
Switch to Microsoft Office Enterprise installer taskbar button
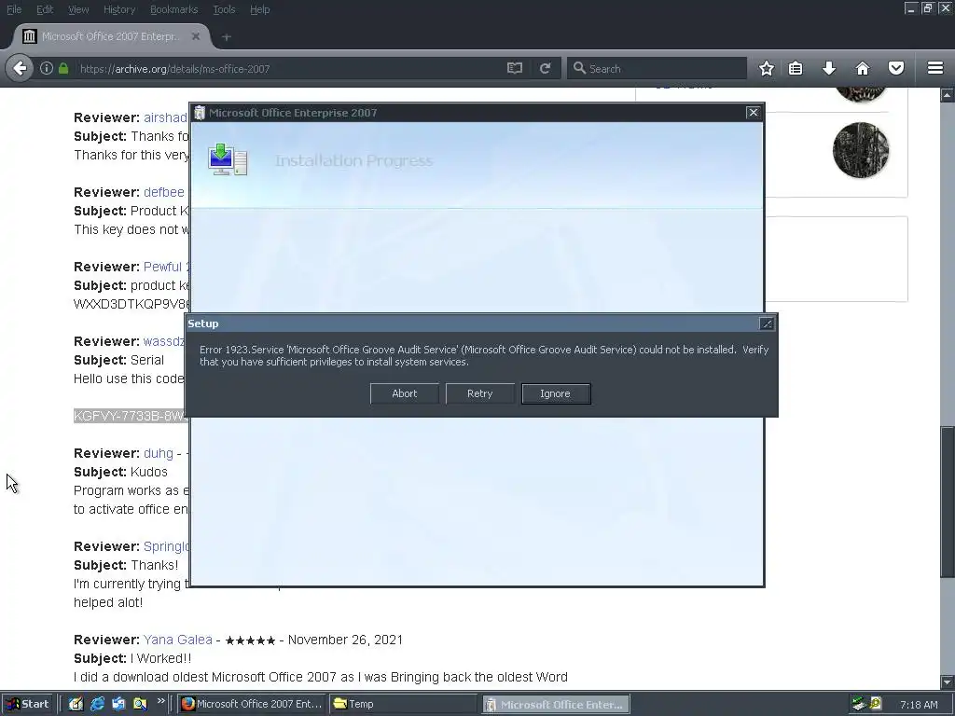pyautogui.click(x=556, y=705)
